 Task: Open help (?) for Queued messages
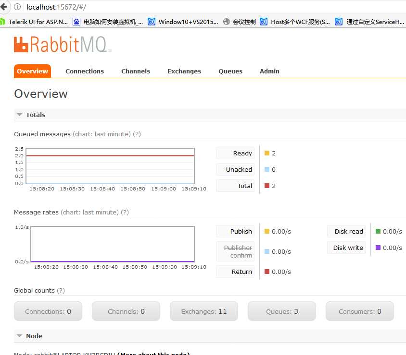pos(137,134)
